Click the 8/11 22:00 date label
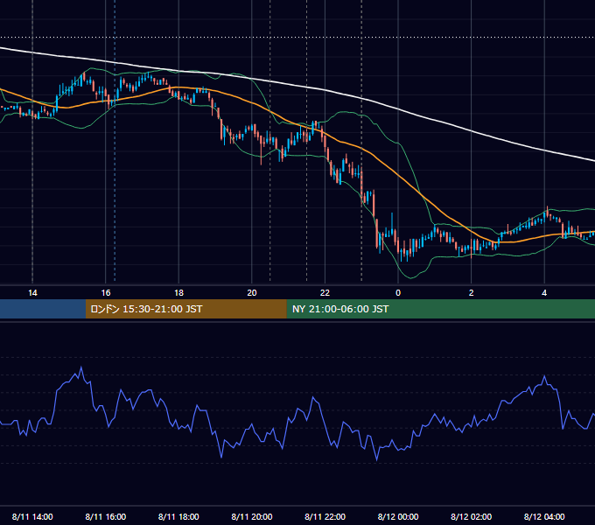The width and height of the screenshot is (595, 525). 325,516
